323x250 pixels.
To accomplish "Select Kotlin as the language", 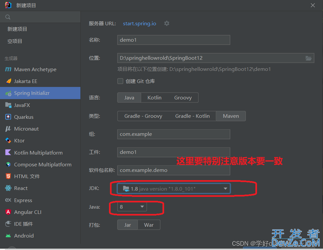I will (x=154, y=98).
